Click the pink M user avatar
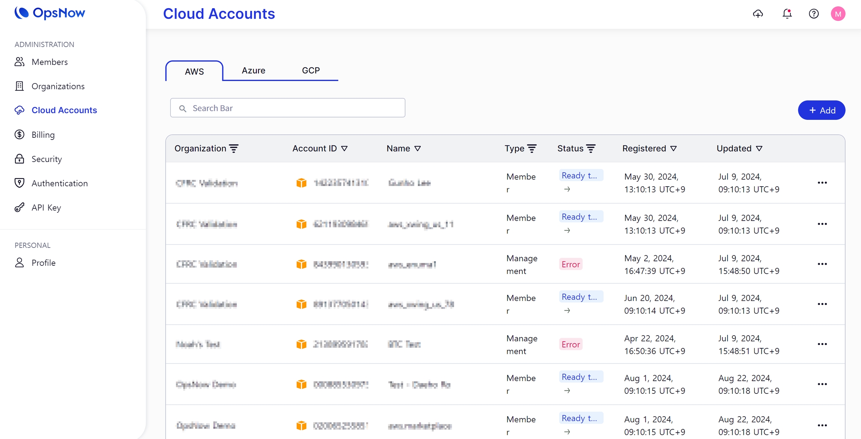861x439 pixels. click(838, 14)
